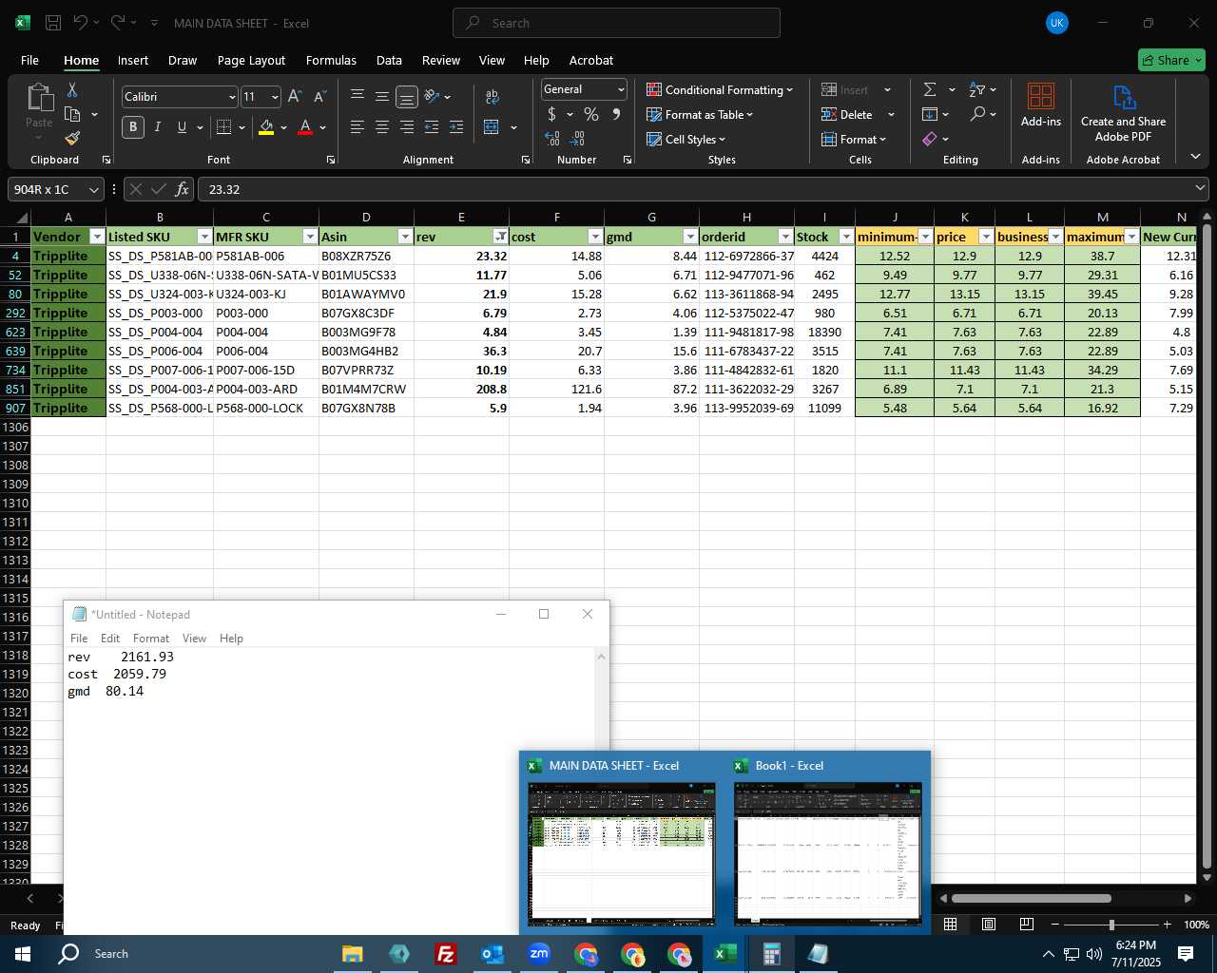Viewport: 1217px width, 973px height.
Task: Decrease font size with small A icon
Action: tap(319, 96)
